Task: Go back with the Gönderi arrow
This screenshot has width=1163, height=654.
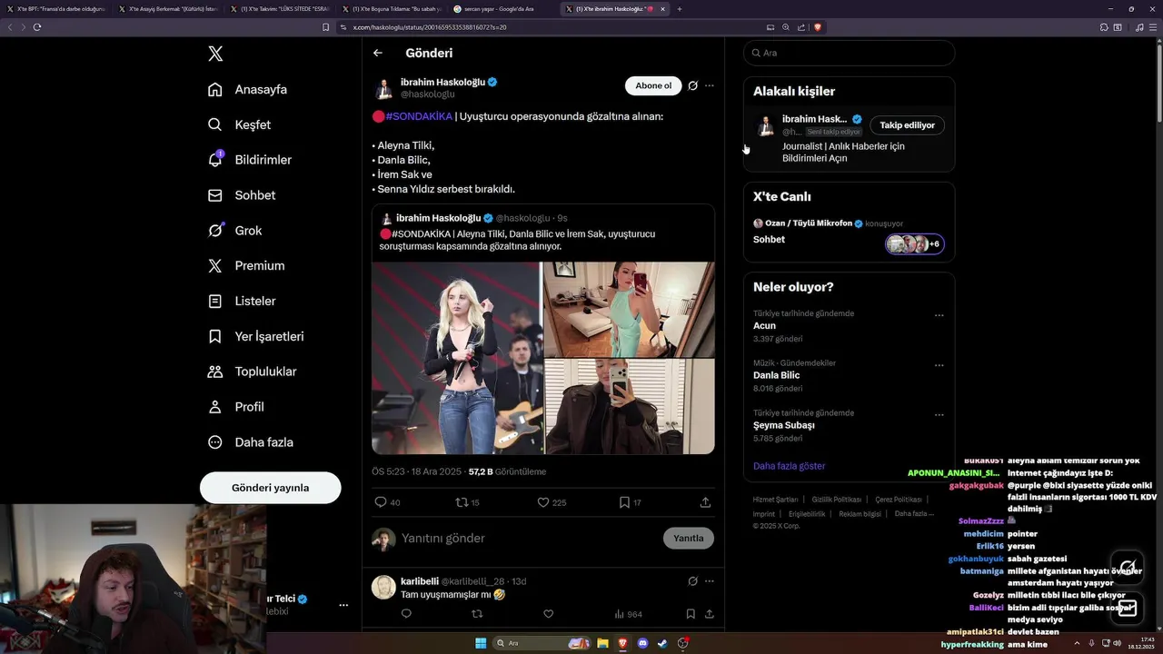Action: pyautogui.click(x=378, y=53)
